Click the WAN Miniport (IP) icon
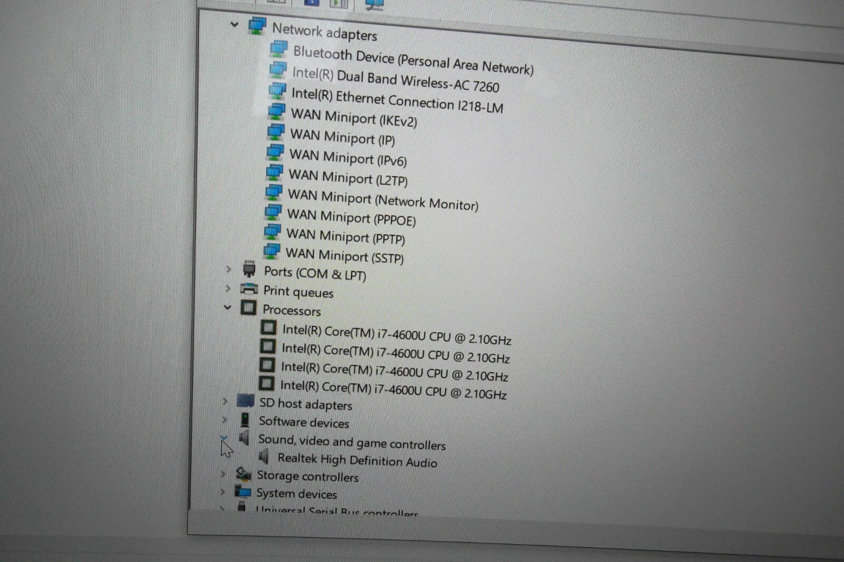844x562 pixels. coord(276,131)
